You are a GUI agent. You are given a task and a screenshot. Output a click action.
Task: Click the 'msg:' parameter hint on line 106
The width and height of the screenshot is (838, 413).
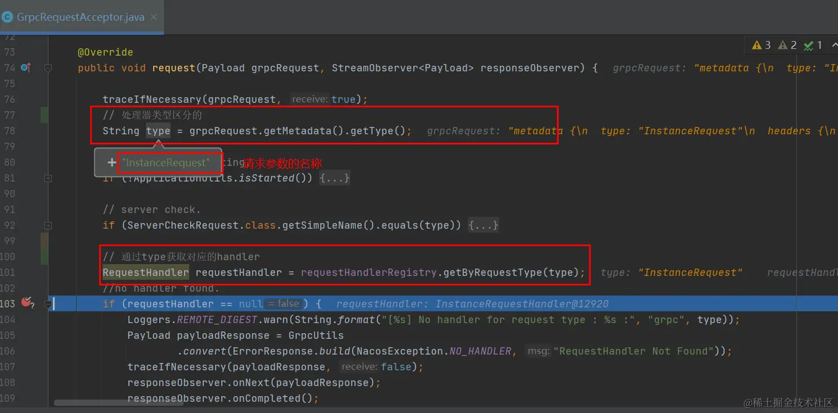pyautogui.click(x=538, y=351)
